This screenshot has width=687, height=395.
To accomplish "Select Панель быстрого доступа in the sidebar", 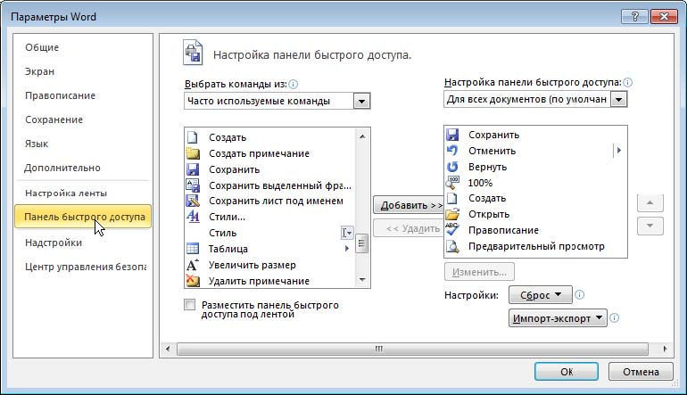I will pyautogui.click(x=83, y=217).
